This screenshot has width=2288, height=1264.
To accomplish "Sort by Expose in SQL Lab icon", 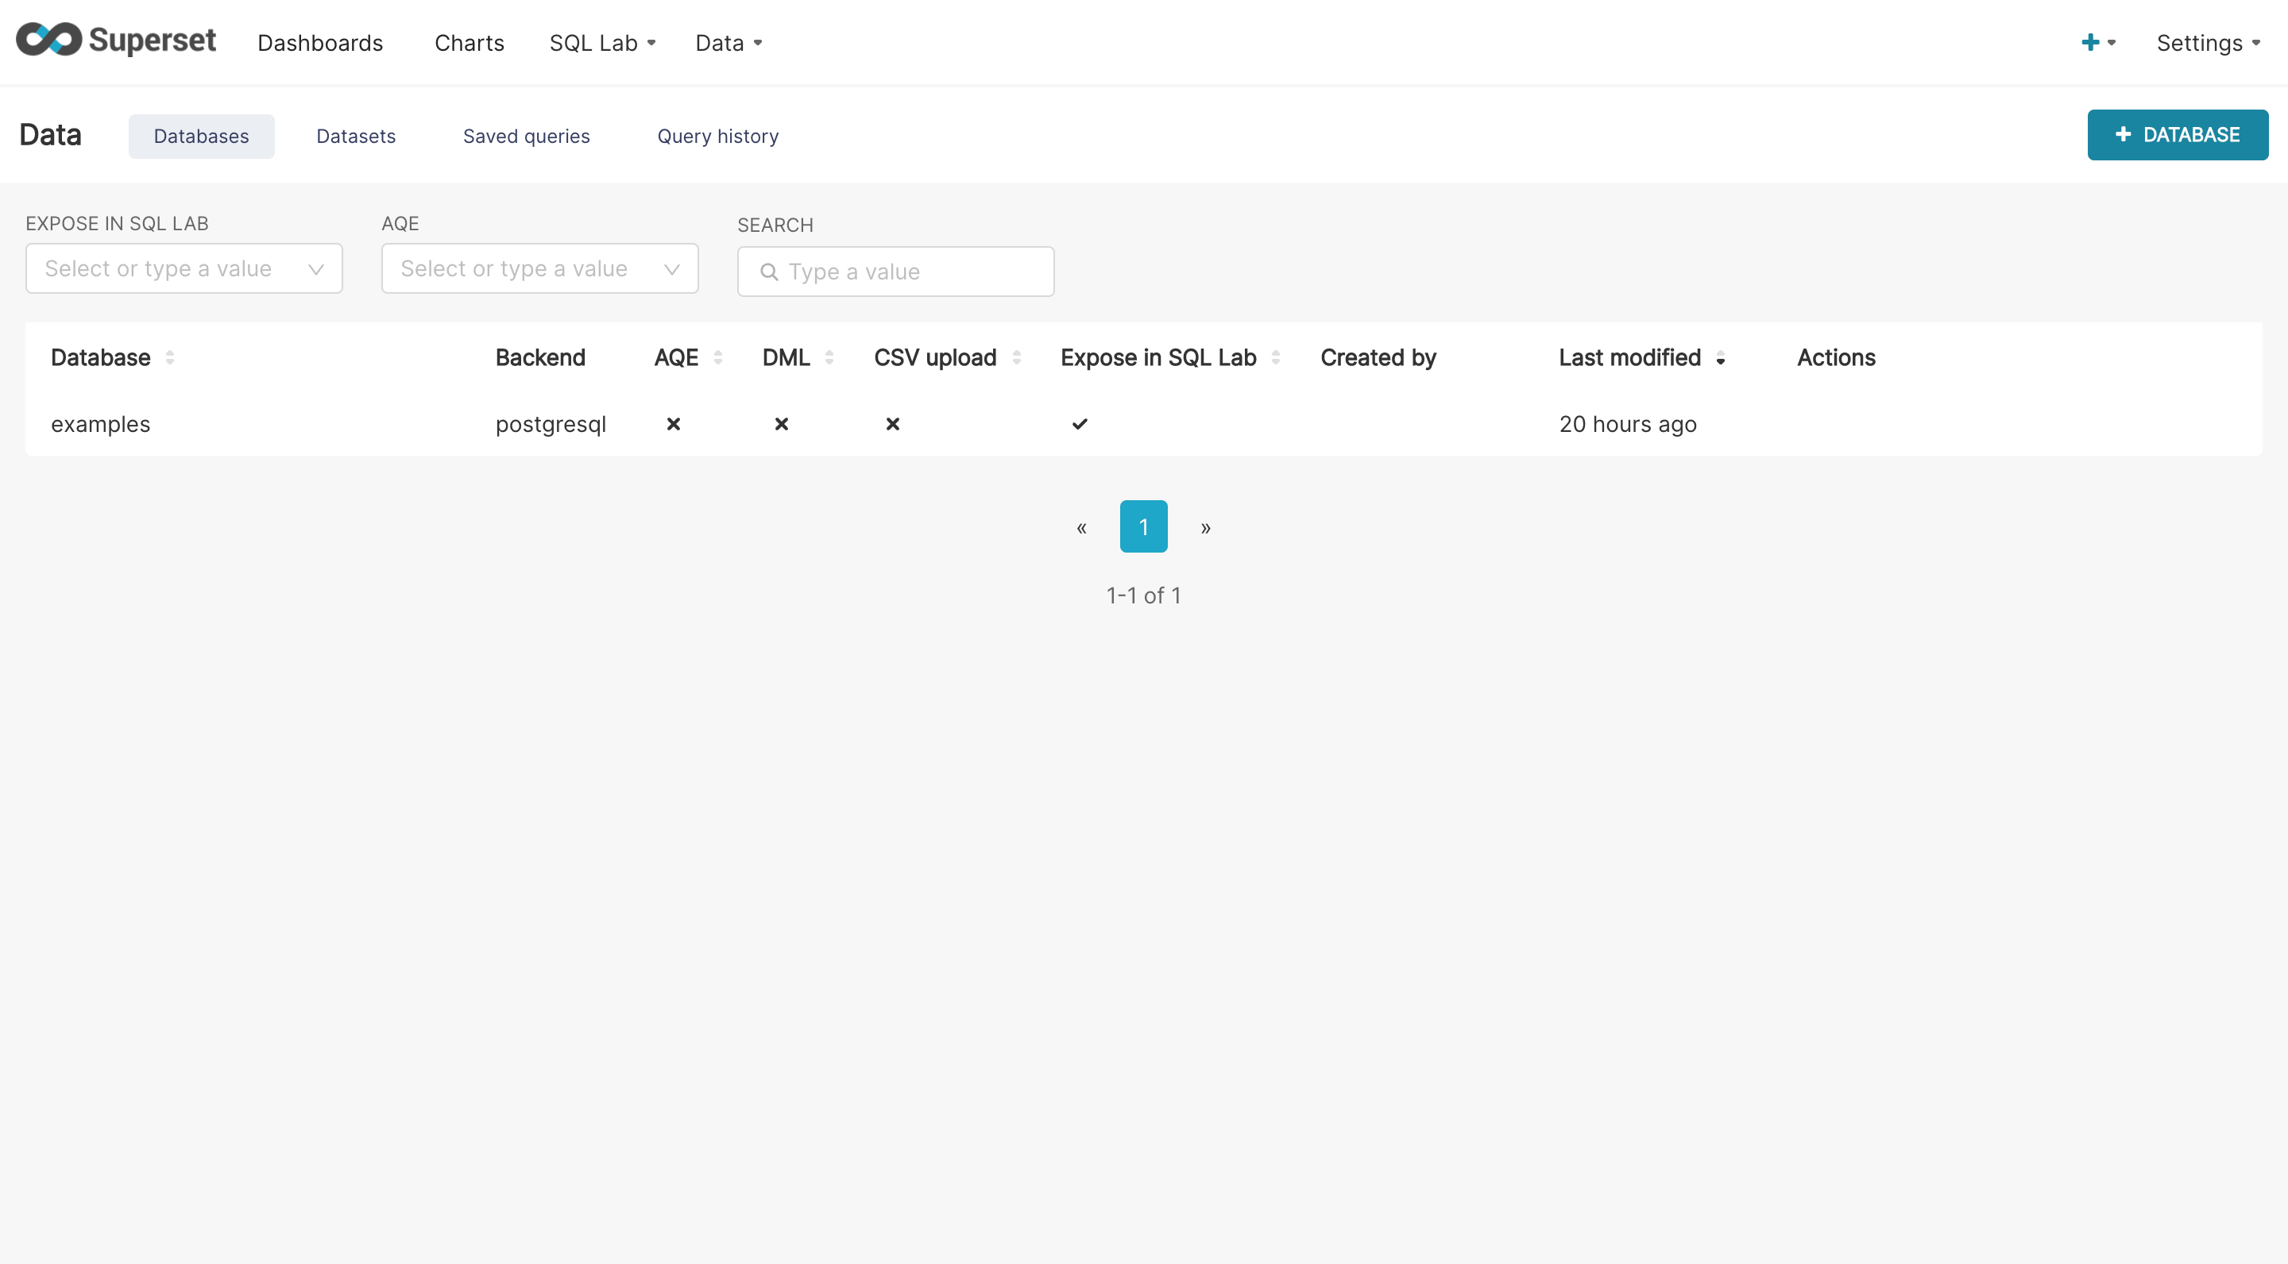I will point(1275,358).
